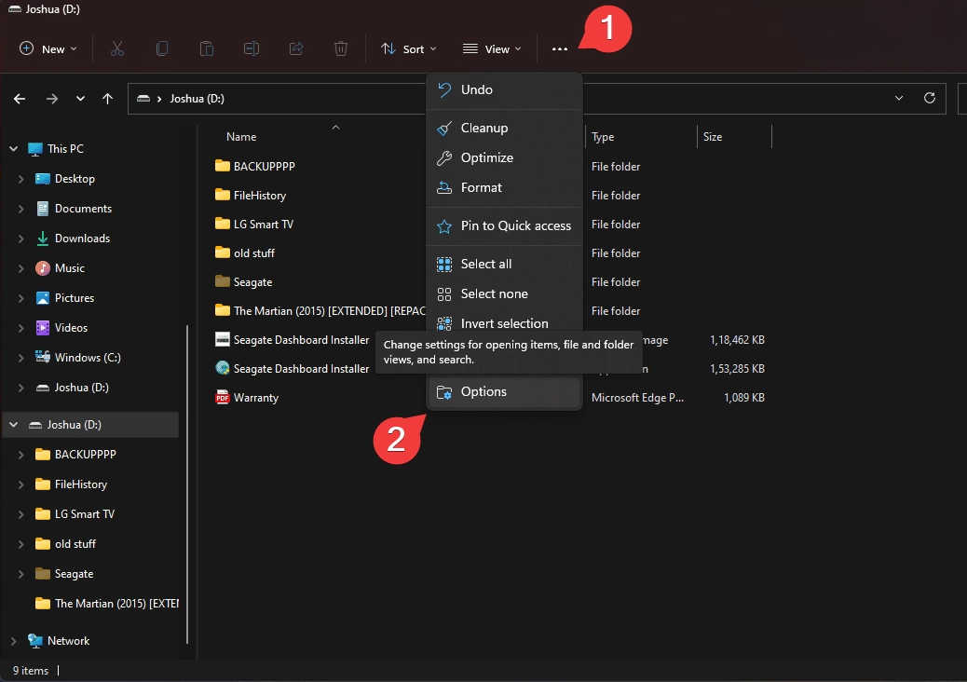Go forward with the right arrow
This screenshot has height=682, width=967.
click(52, 99)
